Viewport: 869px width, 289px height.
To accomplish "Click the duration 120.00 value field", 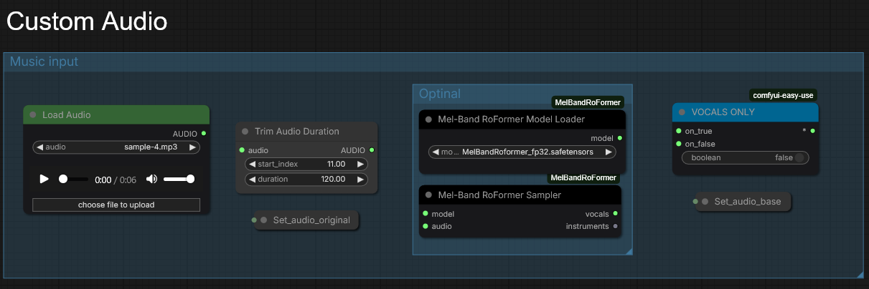I will coord(306,179).
